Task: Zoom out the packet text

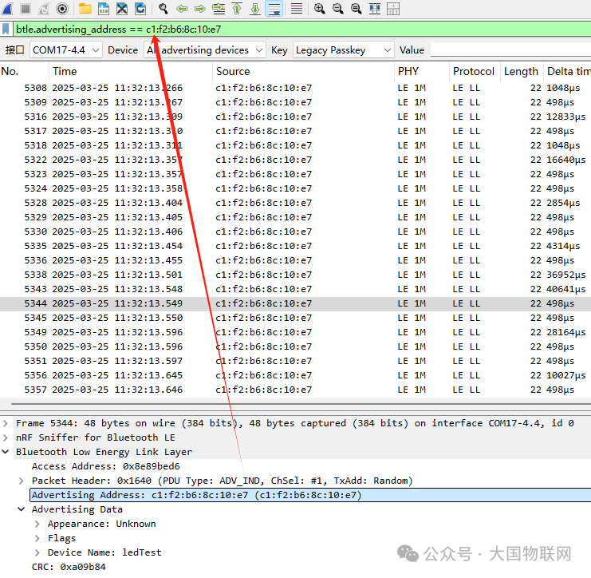Action: 337,8
